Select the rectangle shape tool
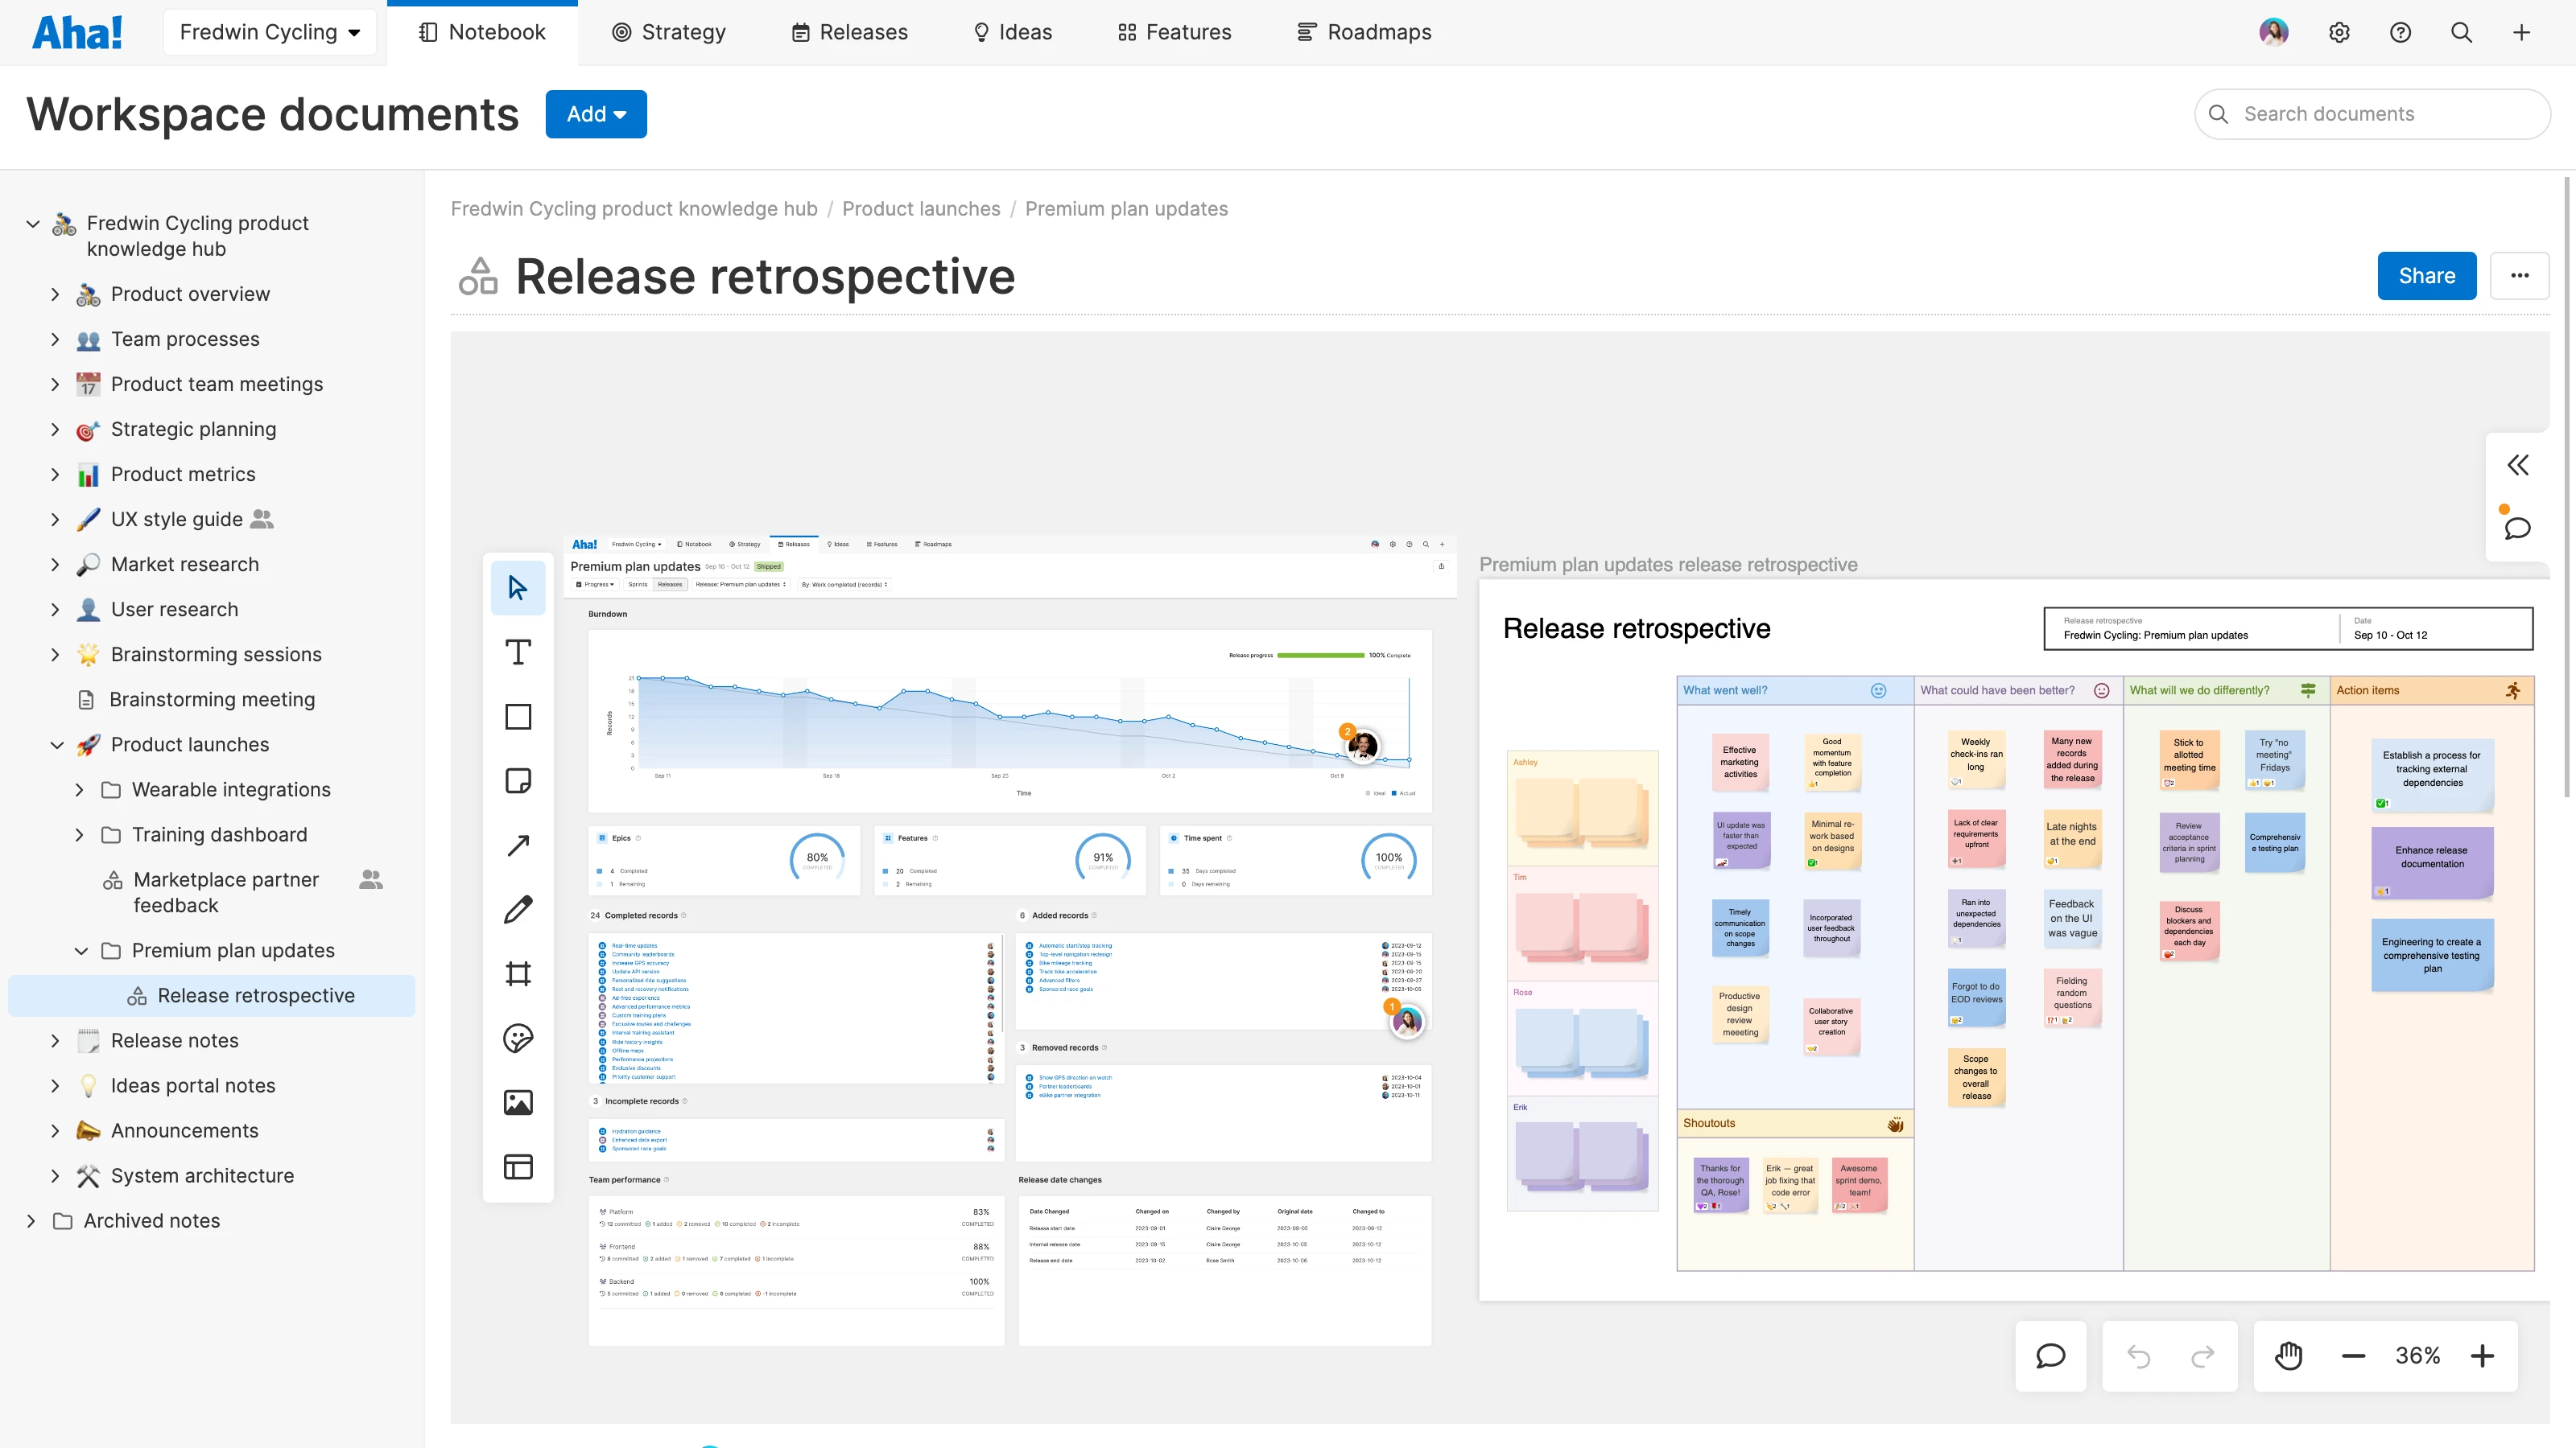The image size is (2576, 1448). tap(518, 717)
